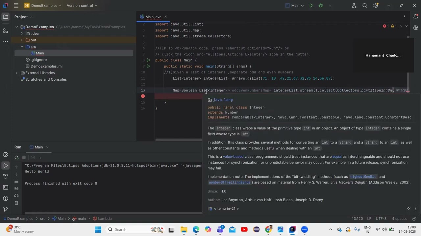
Task: Click run gutter icon beside main method
Action: pos(148,66)
